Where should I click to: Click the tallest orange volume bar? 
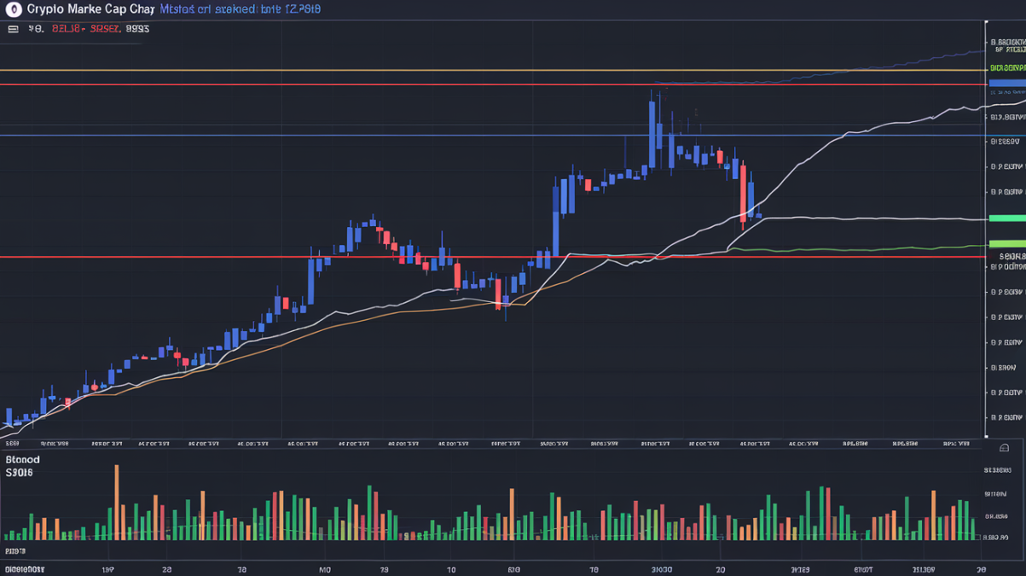(117, 502)
